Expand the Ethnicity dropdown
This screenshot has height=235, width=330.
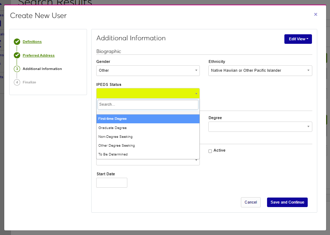coord(260,71)
